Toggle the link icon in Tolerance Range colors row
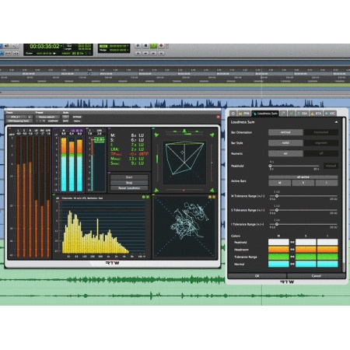Viewport: 350px width, 350px height. pyautogui.click(x=292, y=257)
